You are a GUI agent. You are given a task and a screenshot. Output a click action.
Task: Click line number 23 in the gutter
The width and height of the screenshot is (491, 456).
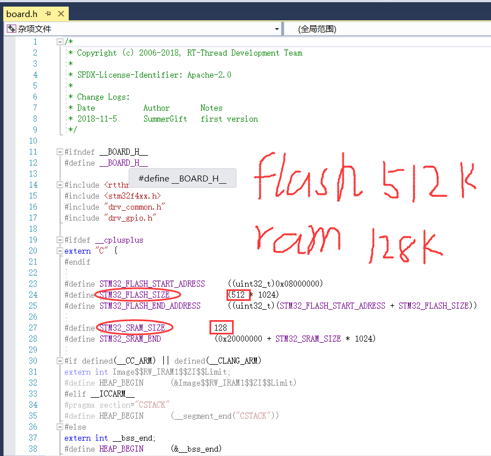pyautogui.click(x=33, y=283)
